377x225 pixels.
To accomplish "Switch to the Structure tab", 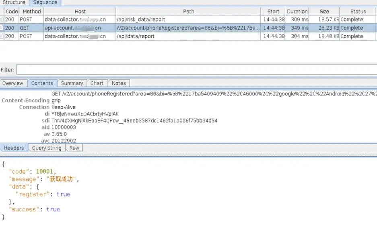I will [14, 2].
